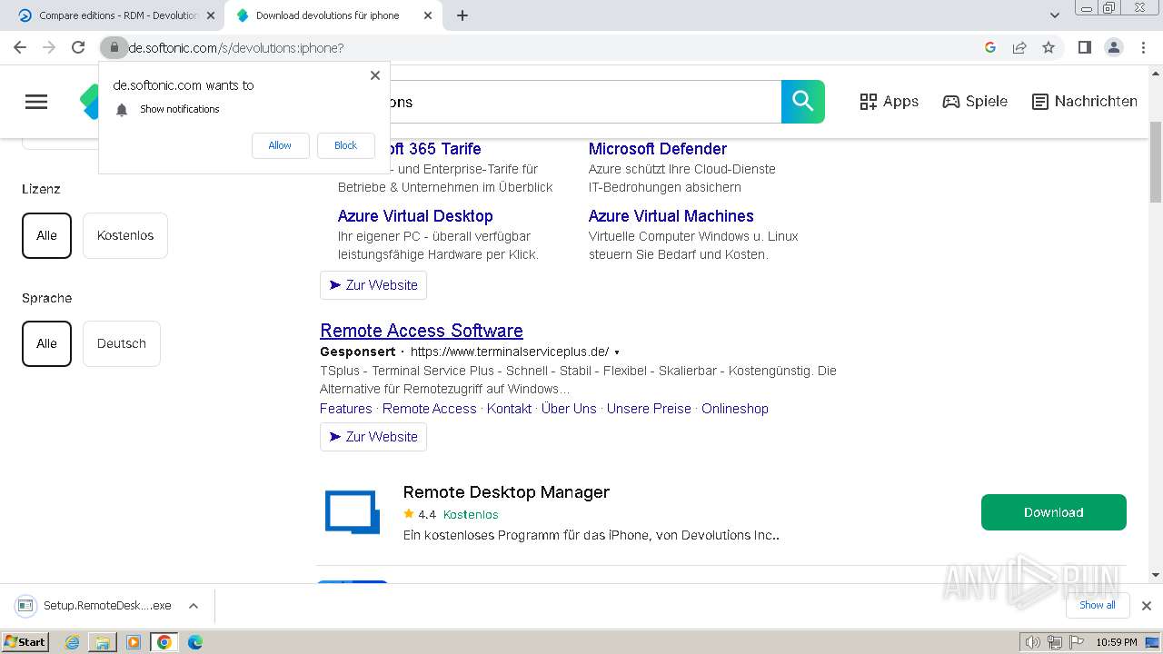Select Alle under Sprache filter
Image resolution: width=1163 pixels, height=654 pixels.
[x=46, y=343]
